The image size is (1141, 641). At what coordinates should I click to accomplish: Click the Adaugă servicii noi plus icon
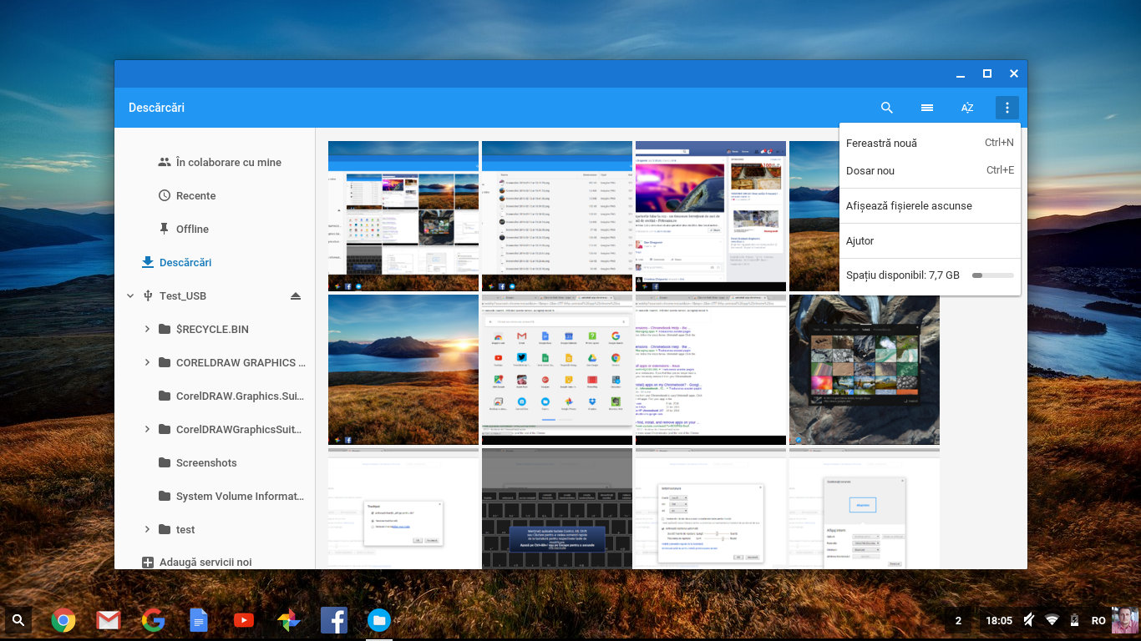[148, 563]
